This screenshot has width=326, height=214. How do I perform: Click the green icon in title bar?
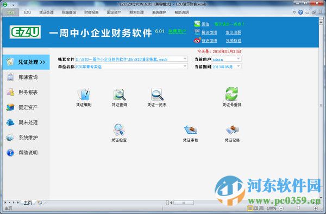coord(5,4)
